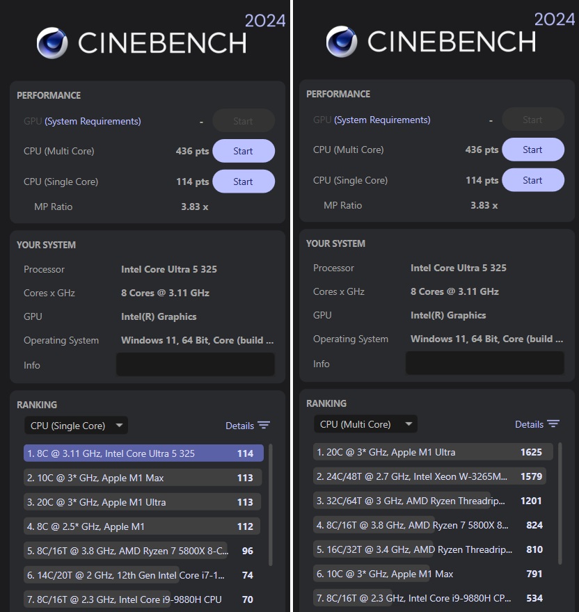579x612 pixels.
Task: Click the 2024 version label in the left window
Action: tap(265, 21)
